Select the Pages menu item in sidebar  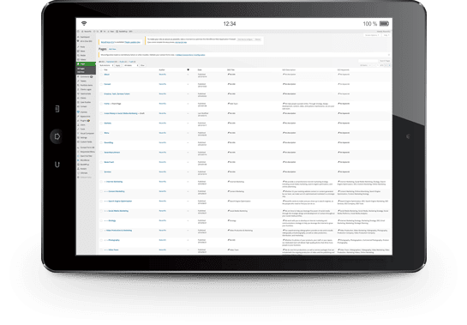[x=86, y=63]
